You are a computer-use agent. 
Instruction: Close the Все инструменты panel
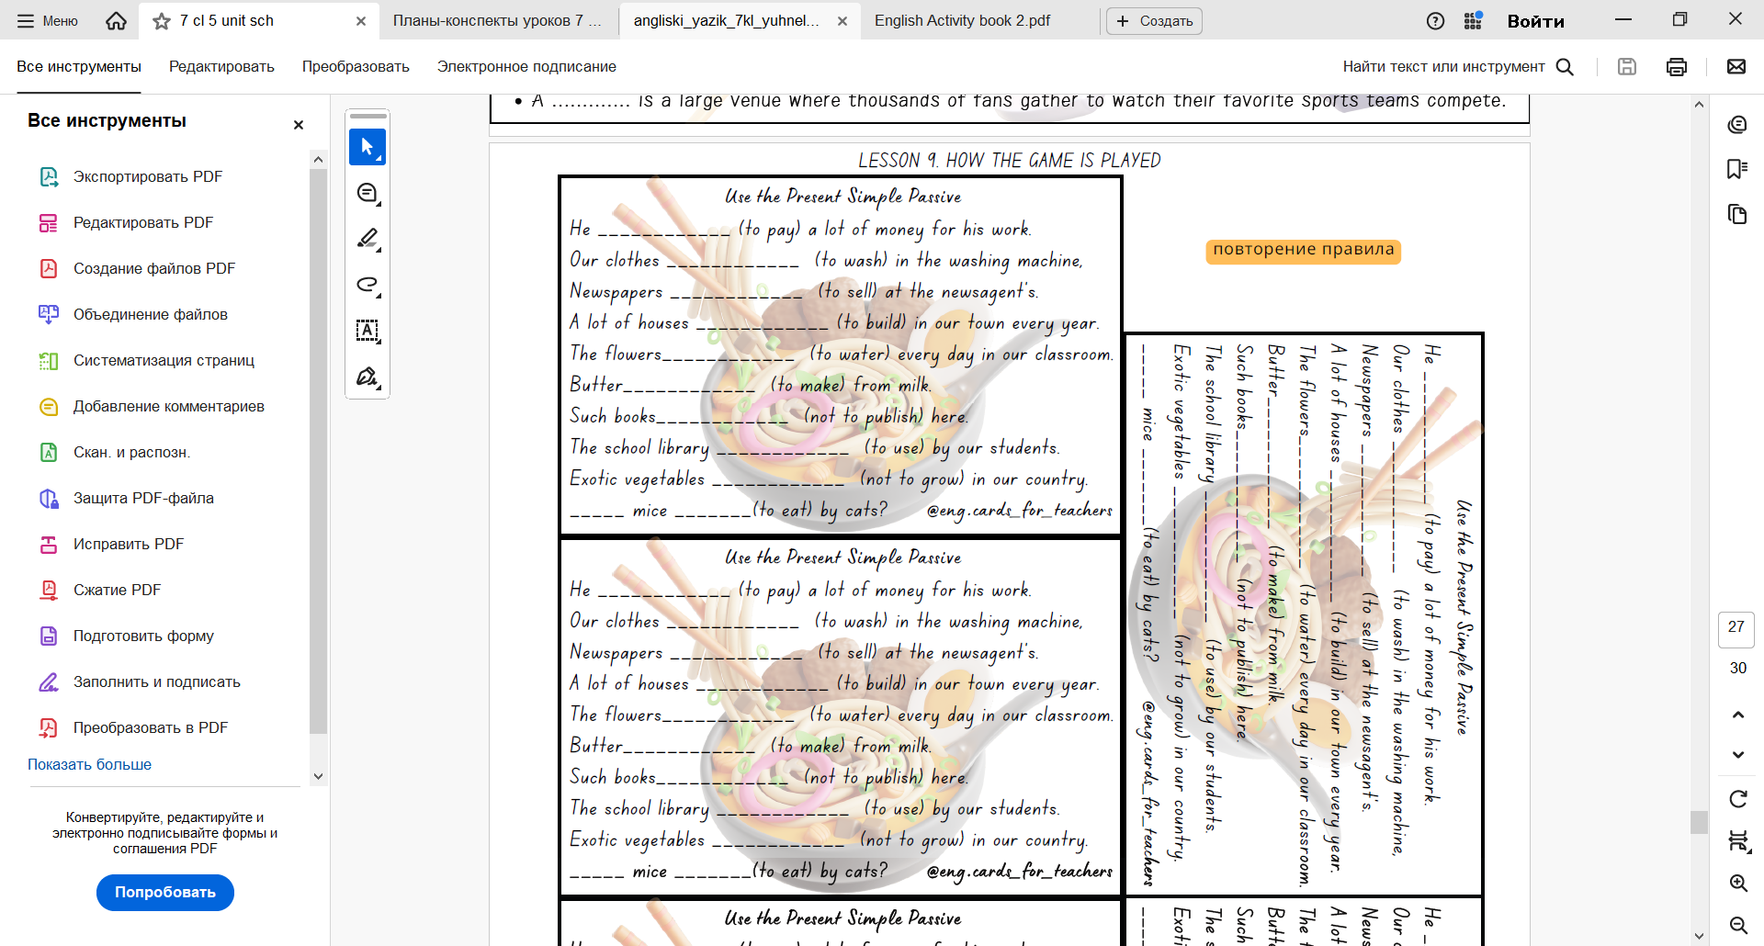coord(298,125)
